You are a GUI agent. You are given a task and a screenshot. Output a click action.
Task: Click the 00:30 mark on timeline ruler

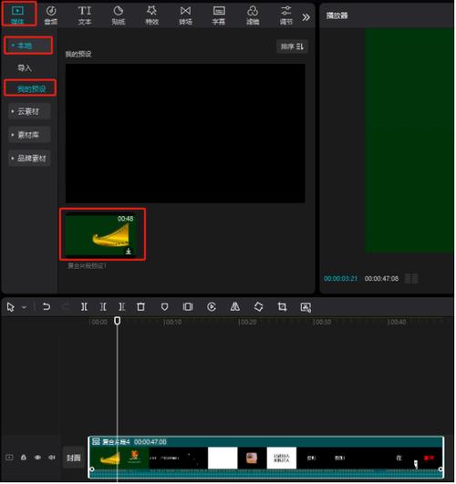322,323
